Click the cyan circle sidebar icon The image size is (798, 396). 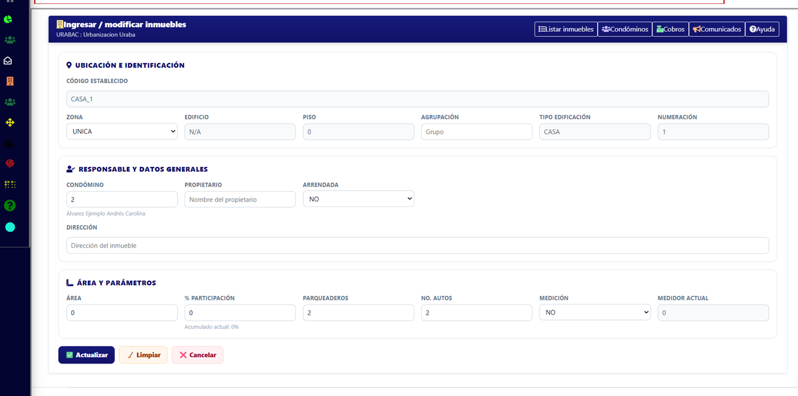click(x=10, y=227)
